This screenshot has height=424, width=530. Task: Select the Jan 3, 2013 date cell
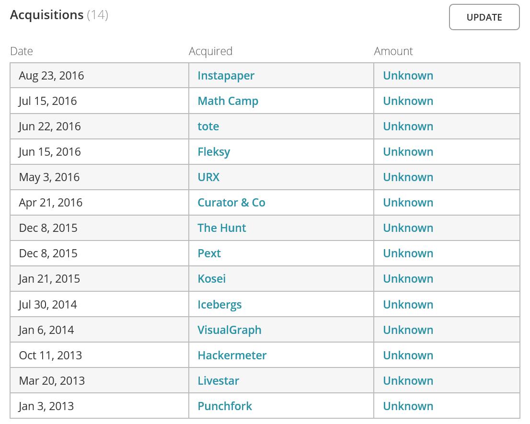coord(46,406)
